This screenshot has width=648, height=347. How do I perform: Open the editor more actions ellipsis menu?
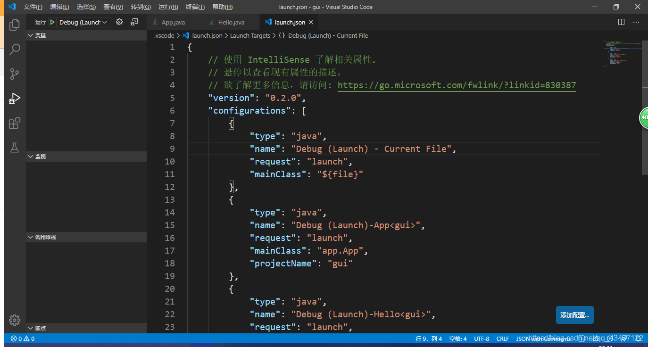[x=636, y=22]
